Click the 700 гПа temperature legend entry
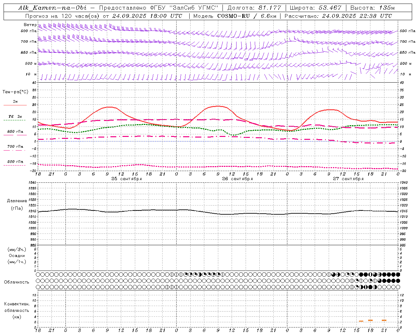 (15, 147)
